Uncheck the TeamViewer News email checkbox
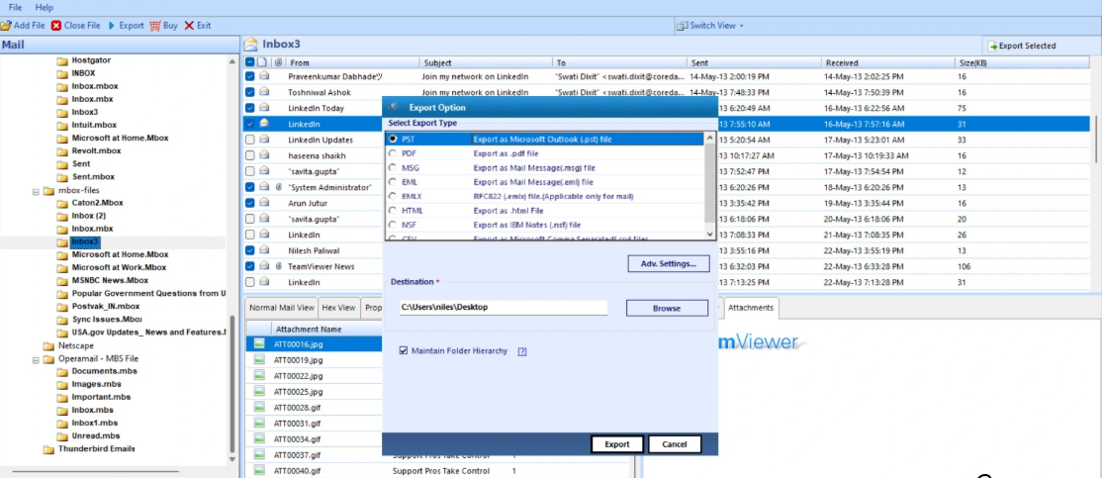Screen dimensions: 1102x478 249,265
